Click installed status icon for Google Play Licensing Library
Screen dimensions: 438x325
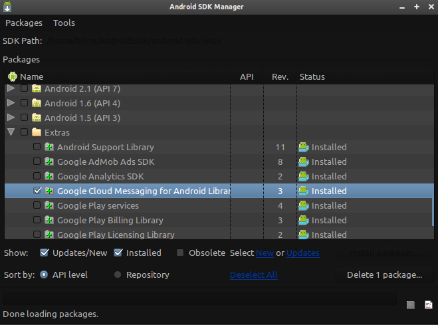tap(304, 235)
